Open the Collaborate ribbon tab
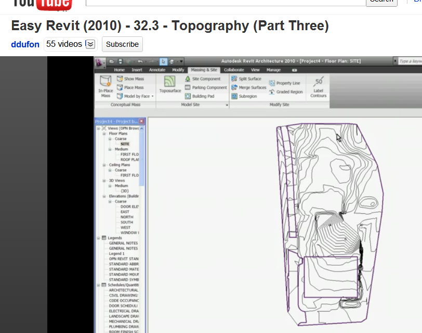The width and height of the screenshot is (422, 333). coord(234,70)
